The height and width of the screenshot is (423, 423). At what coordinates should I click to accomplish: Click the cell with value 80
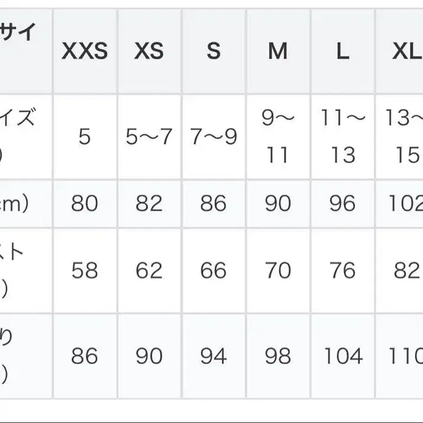85,204
